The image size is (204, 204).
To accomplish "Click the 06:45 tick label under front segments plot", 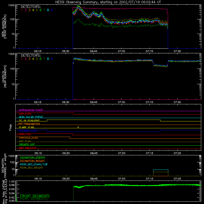I will click(93, 51).
